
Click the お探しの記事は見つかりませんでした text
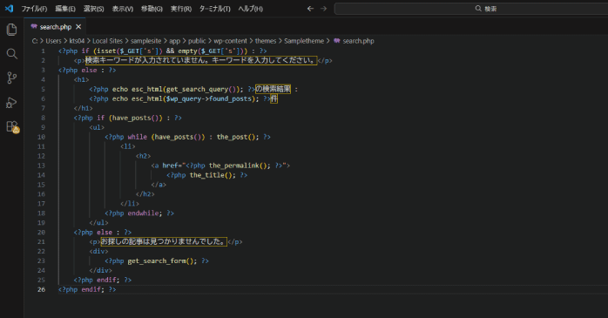coord(164,242)
